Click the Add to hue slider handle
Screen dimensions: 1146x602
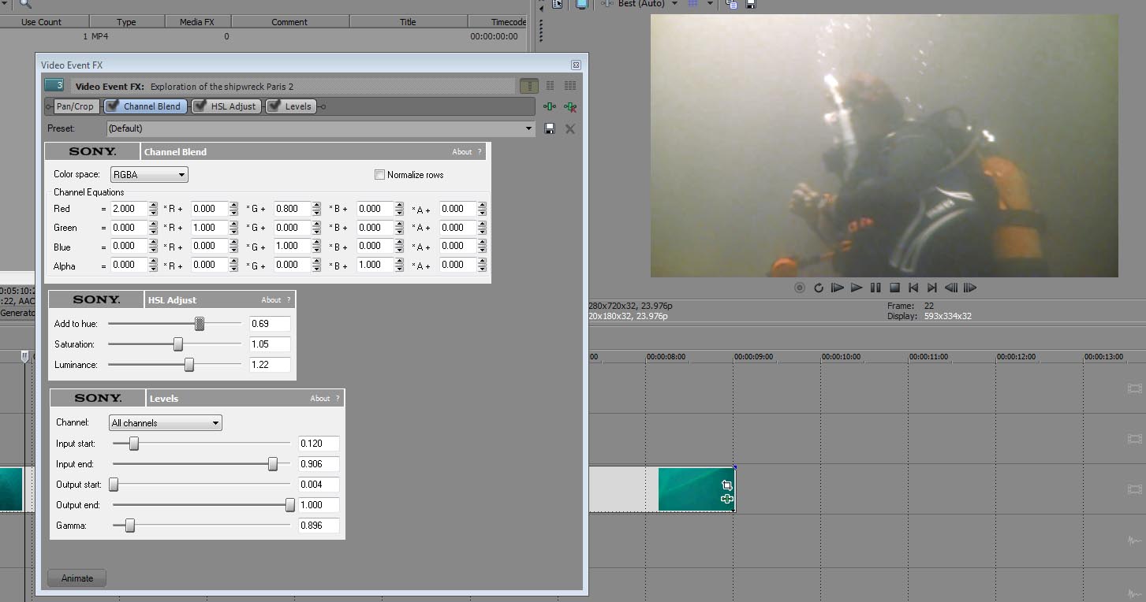click(x=200, y=324)
